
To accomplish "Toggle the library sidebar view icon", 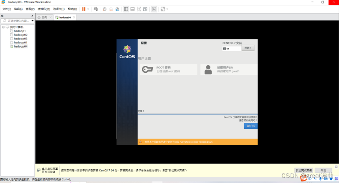I will coord(126,9).
